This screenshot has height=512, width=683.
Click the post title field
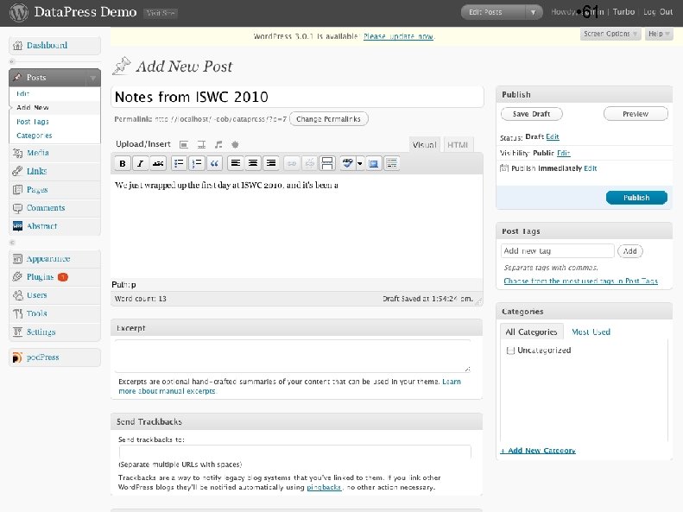click(298, 97)
